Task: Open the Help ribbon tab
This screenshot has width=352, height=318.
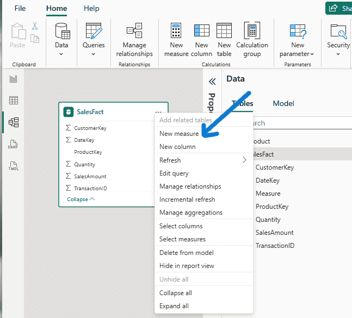Action: click(91, 9)
